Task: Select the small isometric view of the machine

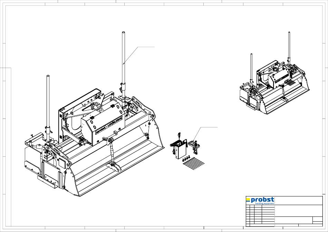Action: pos(274,73)
